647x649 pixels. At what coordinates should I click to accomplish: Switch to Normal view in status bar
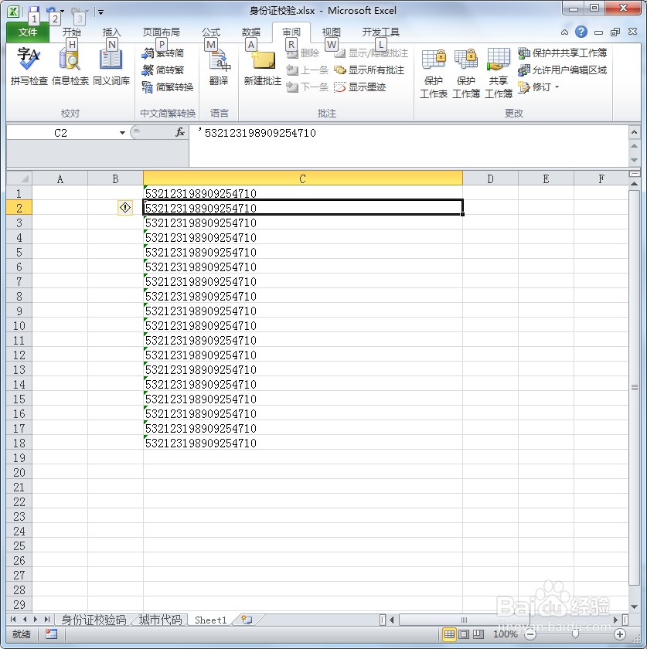click(x=449, y=634)
